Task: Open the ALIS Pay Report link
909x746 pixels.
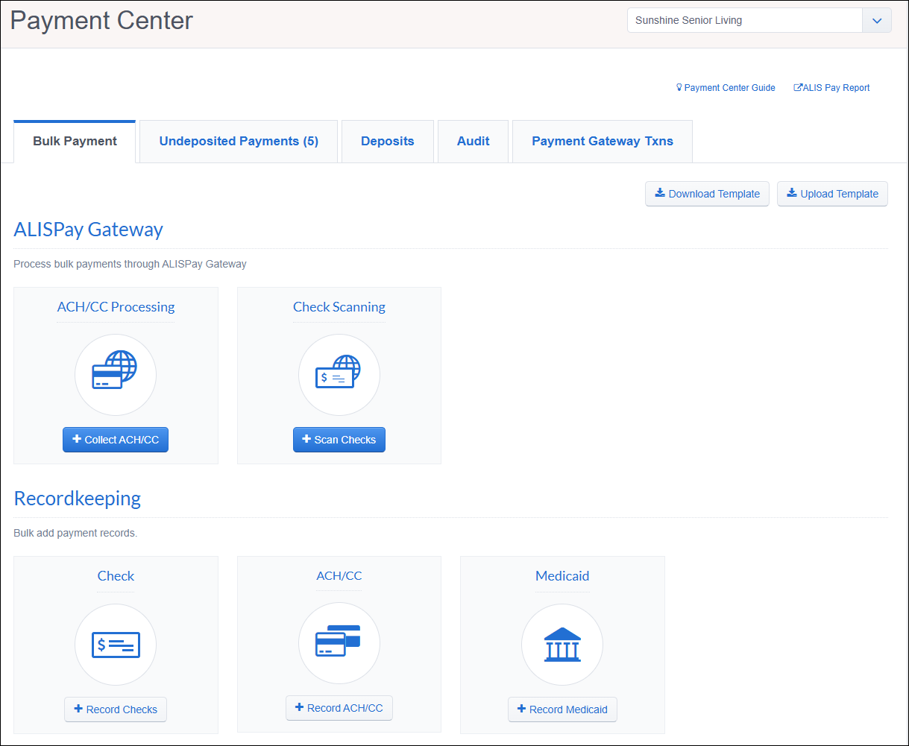Action: click(831, 88)
